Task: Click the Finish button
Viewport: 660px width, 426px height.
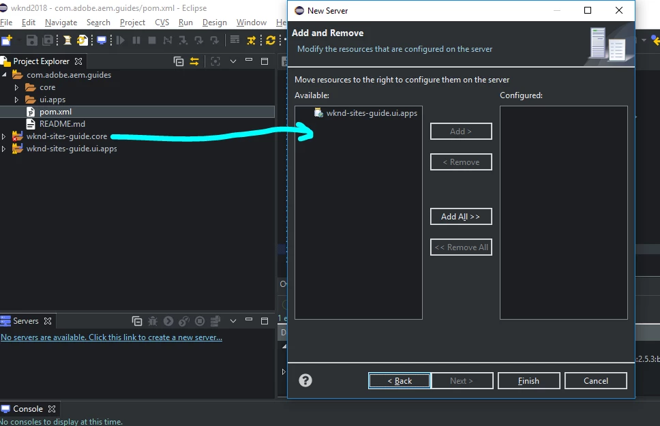Action: [x=528, y=381]
